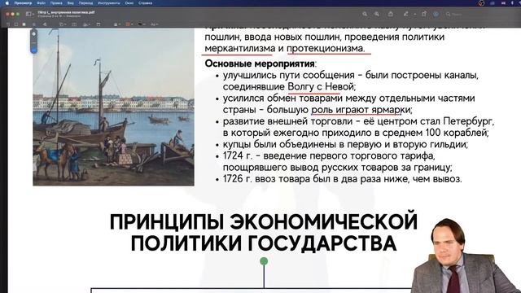Click the green dot on diagram

264,261
